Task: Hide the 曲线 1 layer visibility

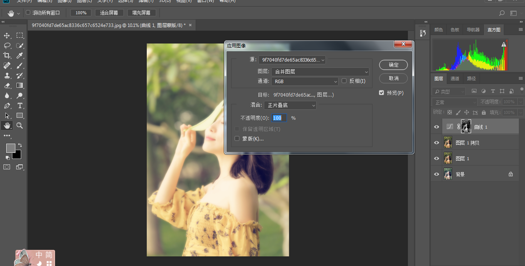Action: (436, 127)
